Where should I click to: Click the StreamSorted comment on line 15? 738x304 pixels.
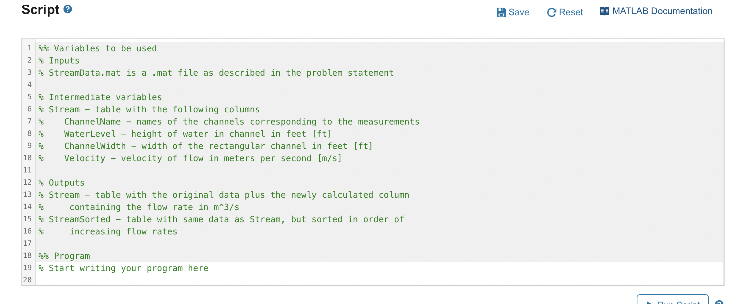click(x=221, y=219)
